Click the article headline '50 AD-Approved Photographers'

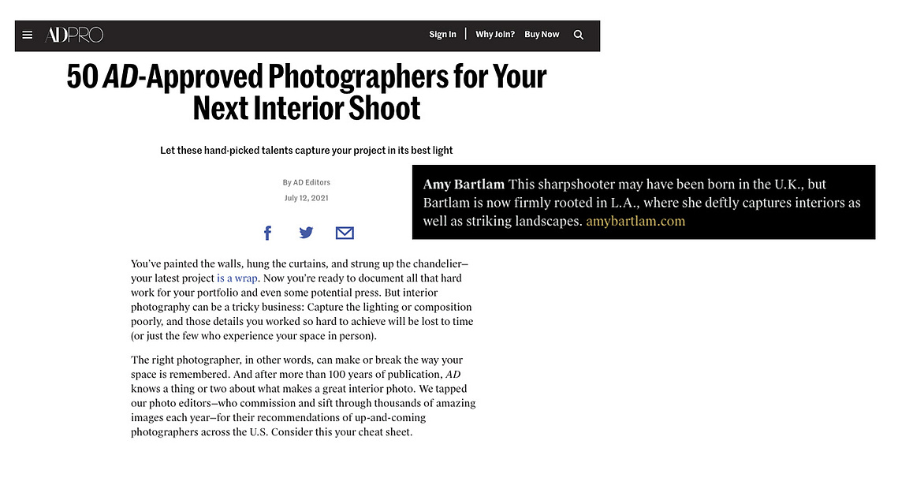(x=307, y=92)
